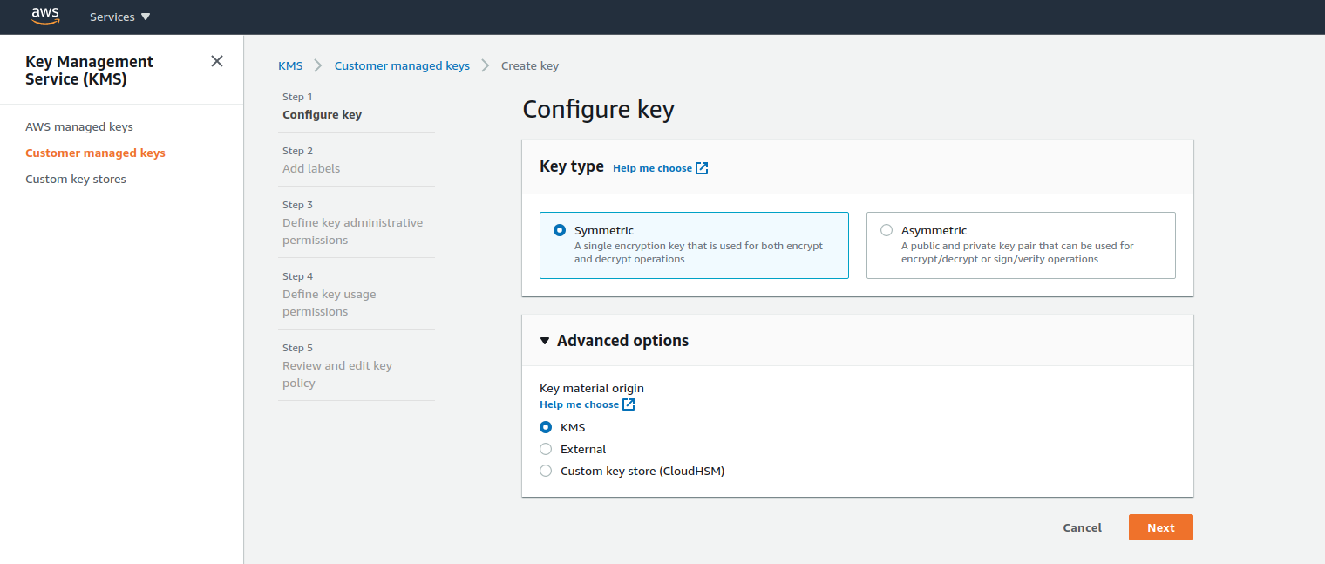Collapse the Advanced options triangle
The image size is (1325, 564).
click(x=545, y=341)
